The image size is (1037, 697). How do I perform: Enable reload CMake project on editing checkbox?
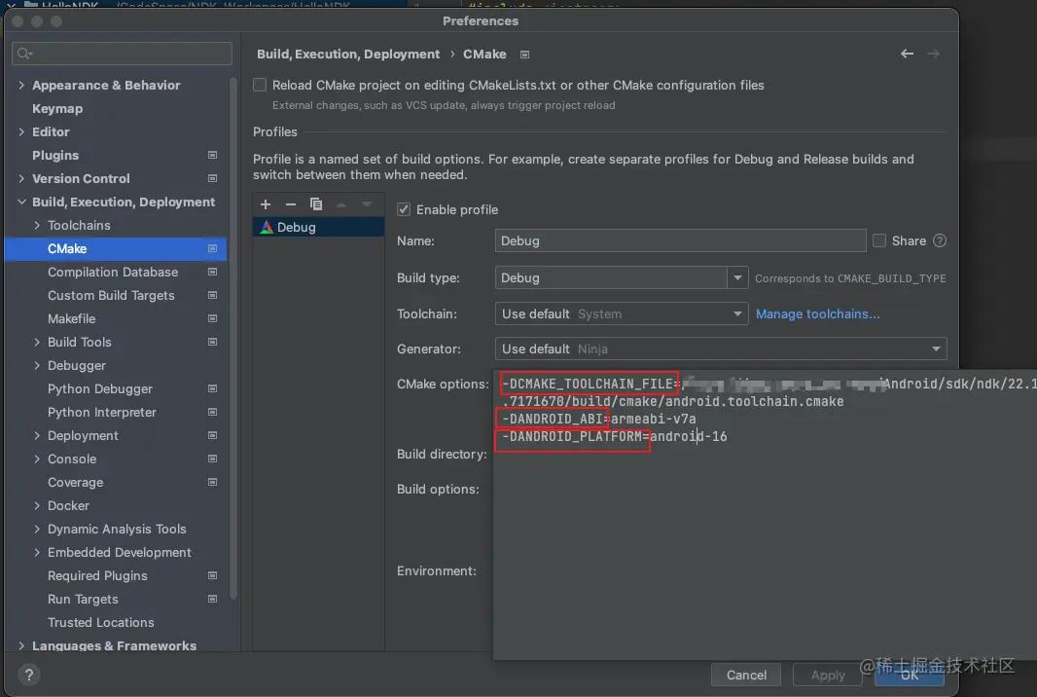pos(260,85)
